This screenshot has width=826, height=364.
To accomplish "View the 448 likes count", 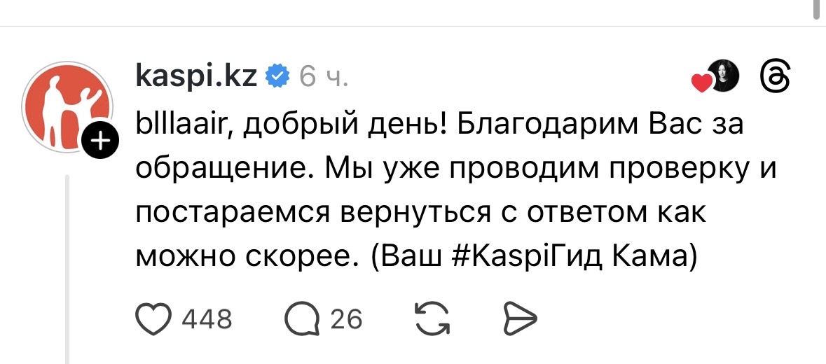I will click(x=207, y=320).
